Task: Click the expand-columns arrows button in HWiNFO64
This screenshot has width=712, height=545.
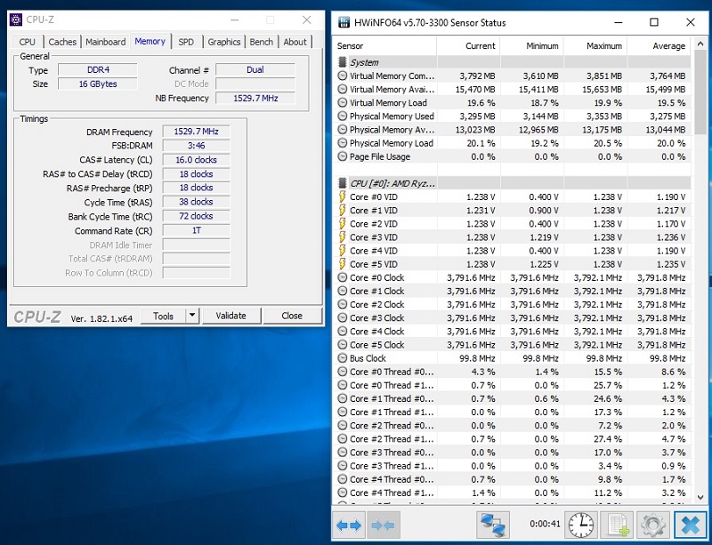Action: 350,525
